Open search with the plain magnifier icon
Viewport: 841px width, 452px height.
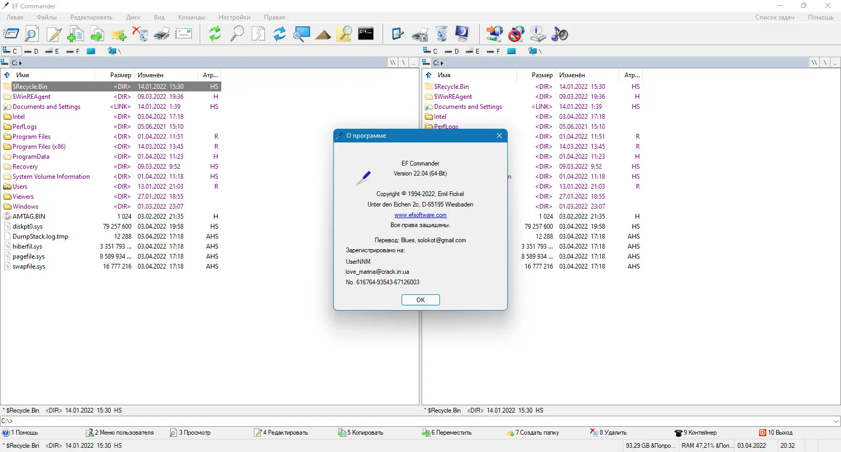(237, 34)
